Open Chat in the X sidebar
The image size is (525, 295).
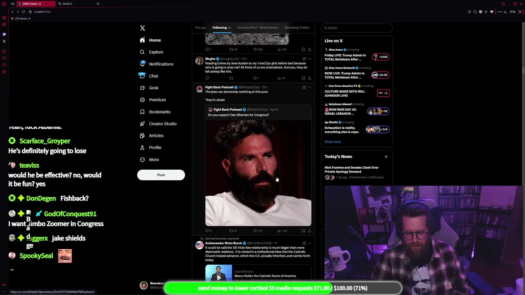tap(149, 76)
